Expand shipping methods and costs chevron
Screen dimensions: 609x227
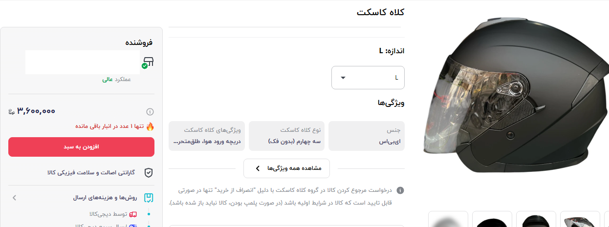pyautogui.click(x=14, y=198)
